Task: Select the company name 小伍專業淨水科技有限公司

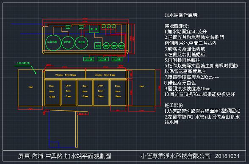Action: 176,156
